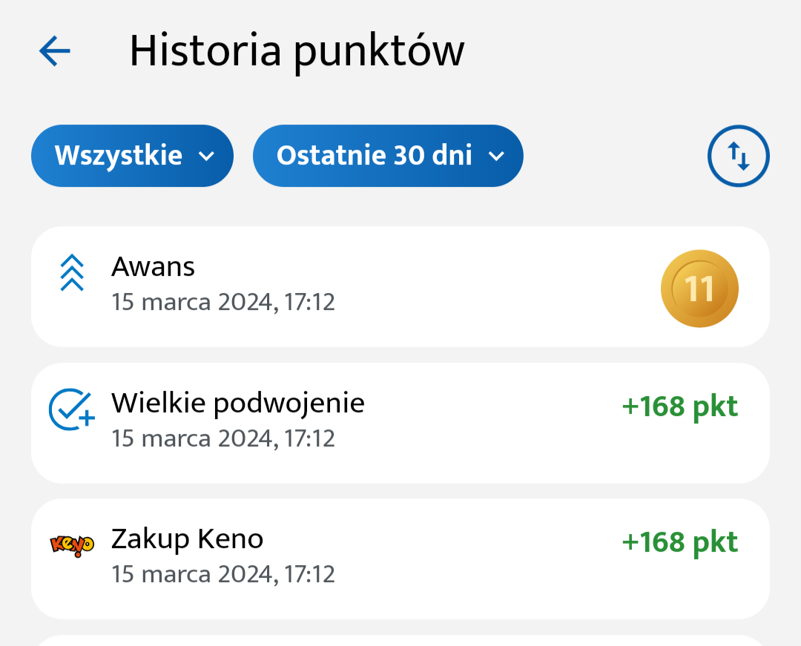Tap the Wielkie podwojenie date text
Screen dimensions: 801x646
click(223, 438)
